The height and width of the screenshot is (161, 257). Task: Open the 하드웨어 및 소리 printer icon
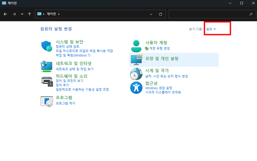tap(47, 81)
